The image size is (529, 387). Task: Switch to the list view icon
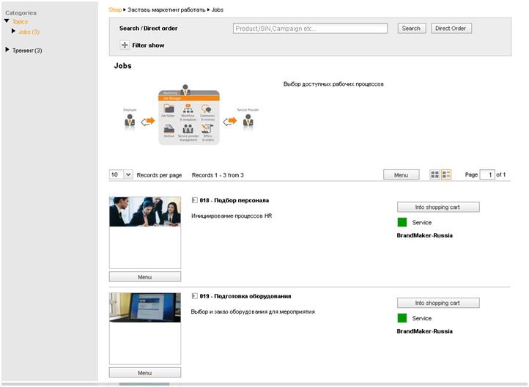coord(446,174)
